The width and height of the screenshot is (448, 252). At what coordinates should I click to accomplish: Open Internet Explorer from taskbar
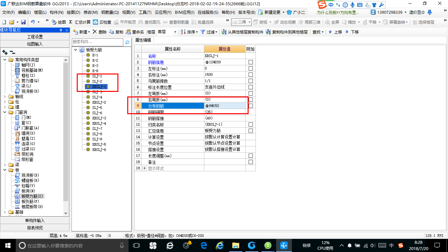click(x=219, y=245)
